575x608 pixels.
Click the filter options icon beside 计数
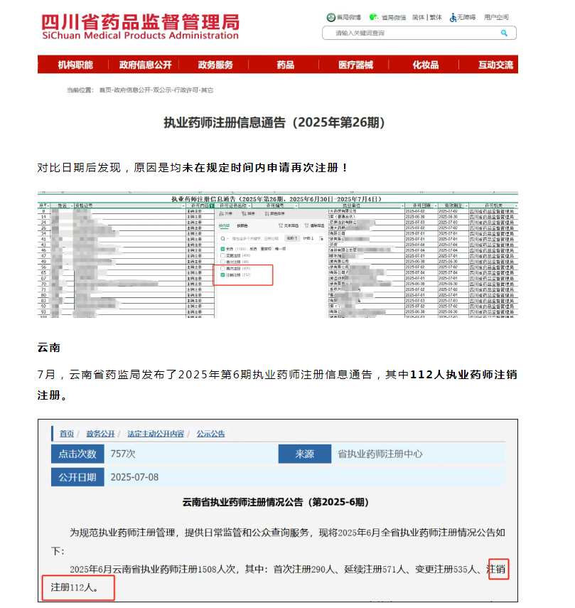coord(321,238)
